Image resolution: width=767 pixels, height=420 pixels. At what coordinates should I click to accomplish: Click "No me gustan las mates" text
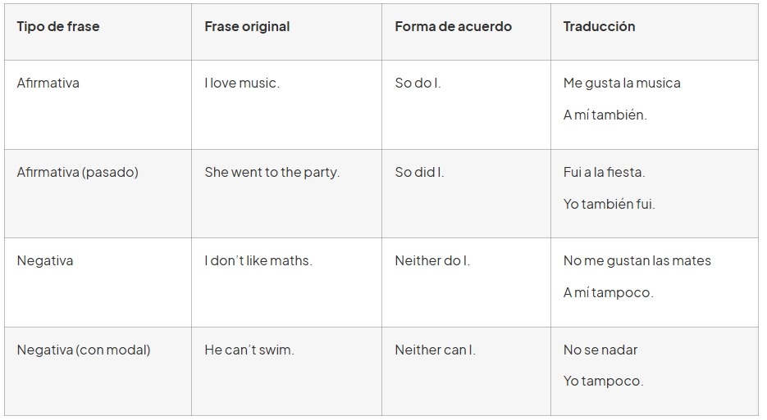point(637,260)
